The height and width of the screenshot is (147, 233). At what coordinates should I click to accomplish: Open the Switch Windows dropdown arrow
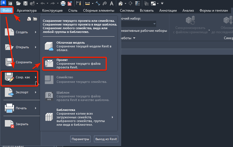158,3
